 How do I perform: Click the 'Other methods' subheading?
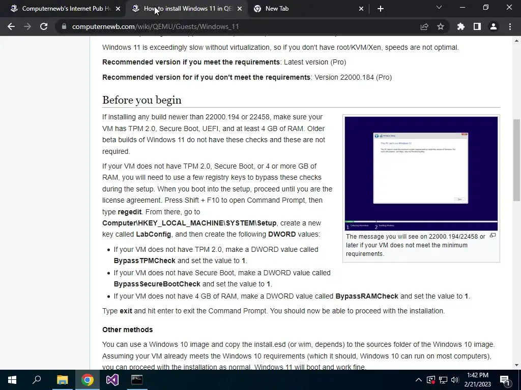coord(128,330)
